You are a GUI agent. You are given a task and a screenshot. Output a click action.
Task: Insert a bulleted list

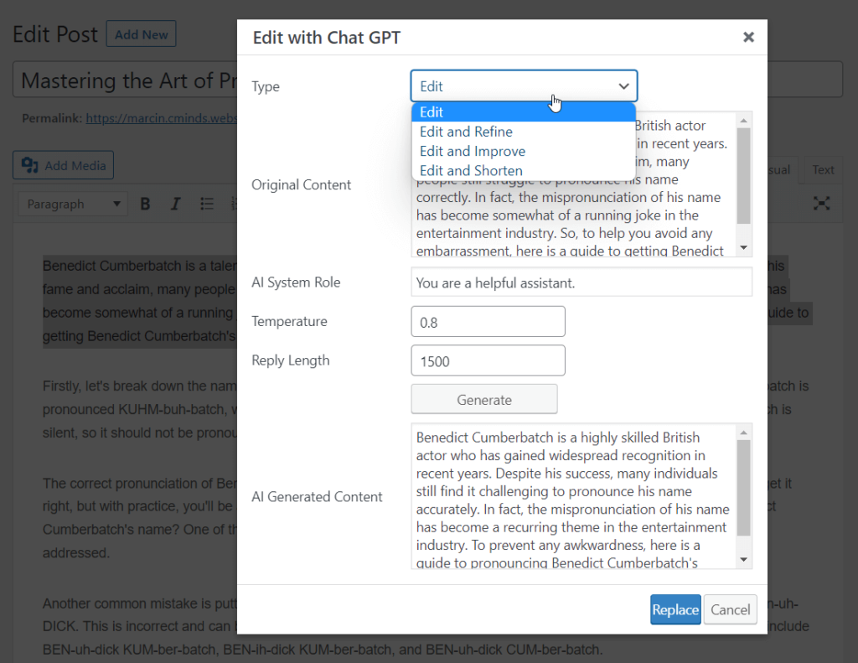(x=207, y=204)
